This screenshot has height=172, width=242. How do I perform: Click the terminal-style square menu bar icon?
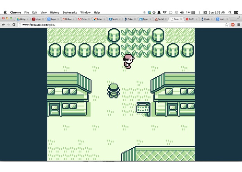click(x=205, y=13)
